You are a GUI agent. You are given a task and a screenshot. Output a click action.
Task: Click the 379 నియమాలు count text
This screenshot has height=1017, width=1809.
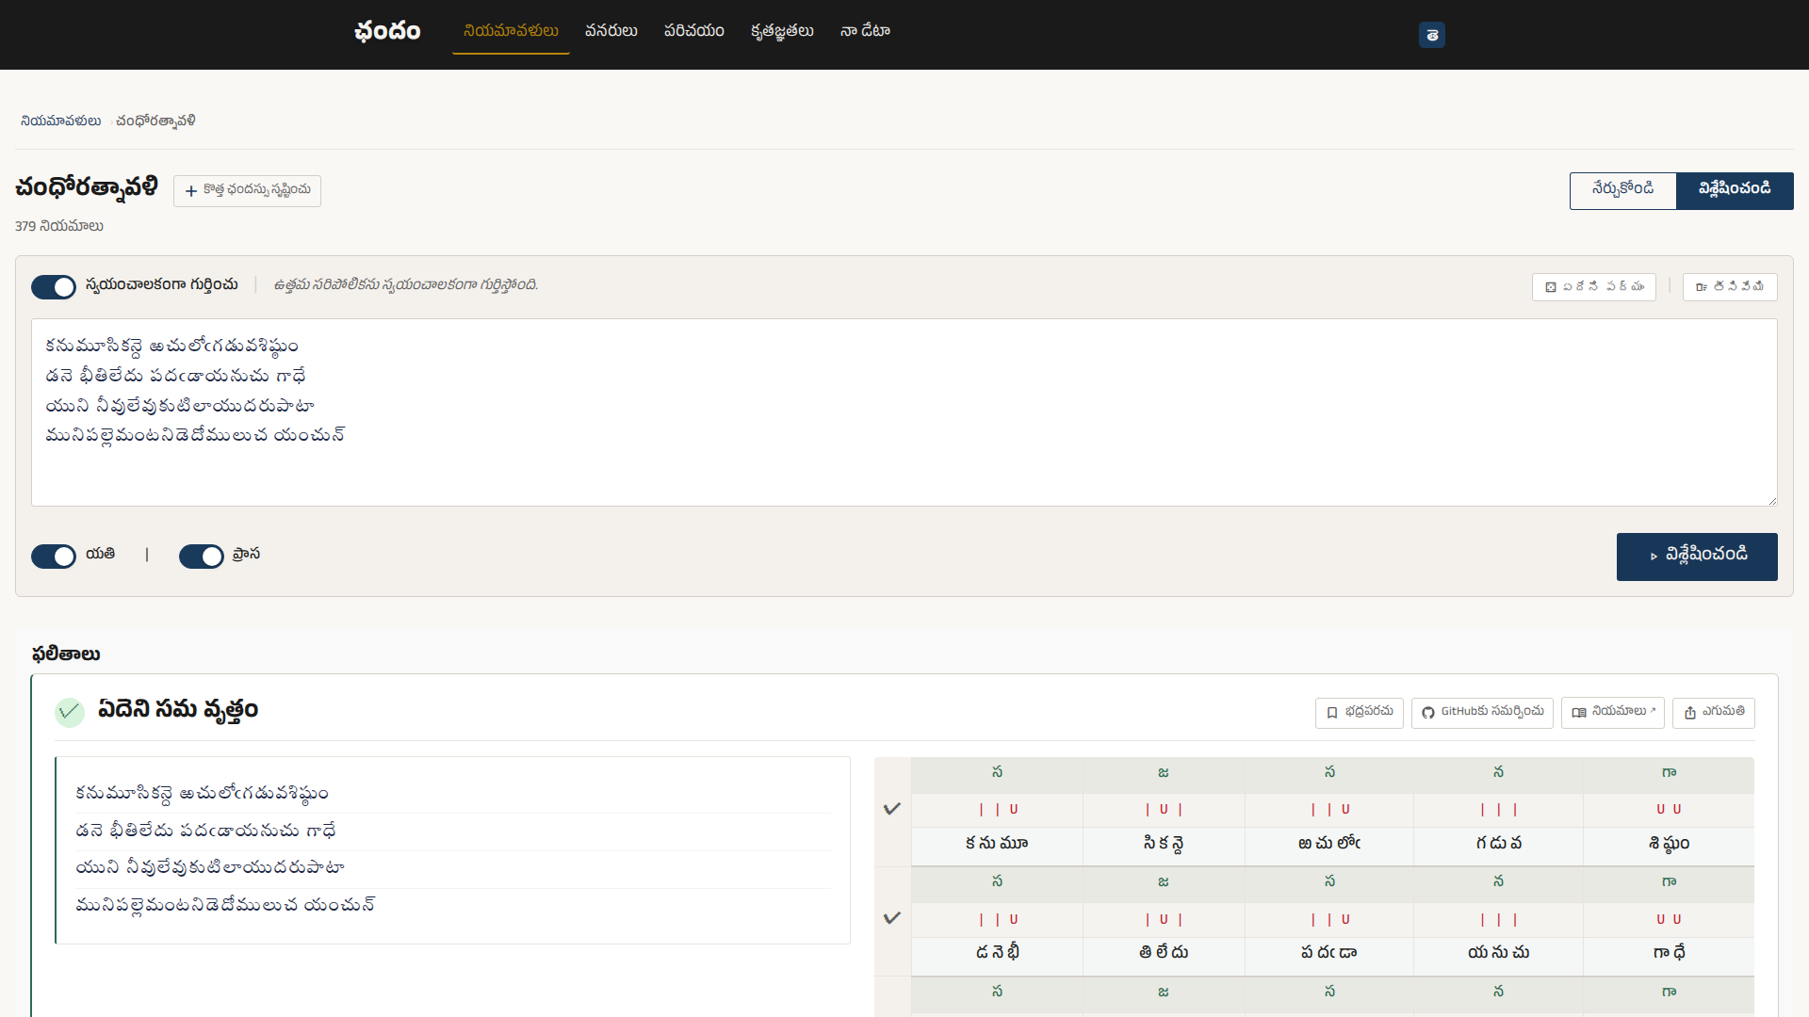(x=59, y=227)
